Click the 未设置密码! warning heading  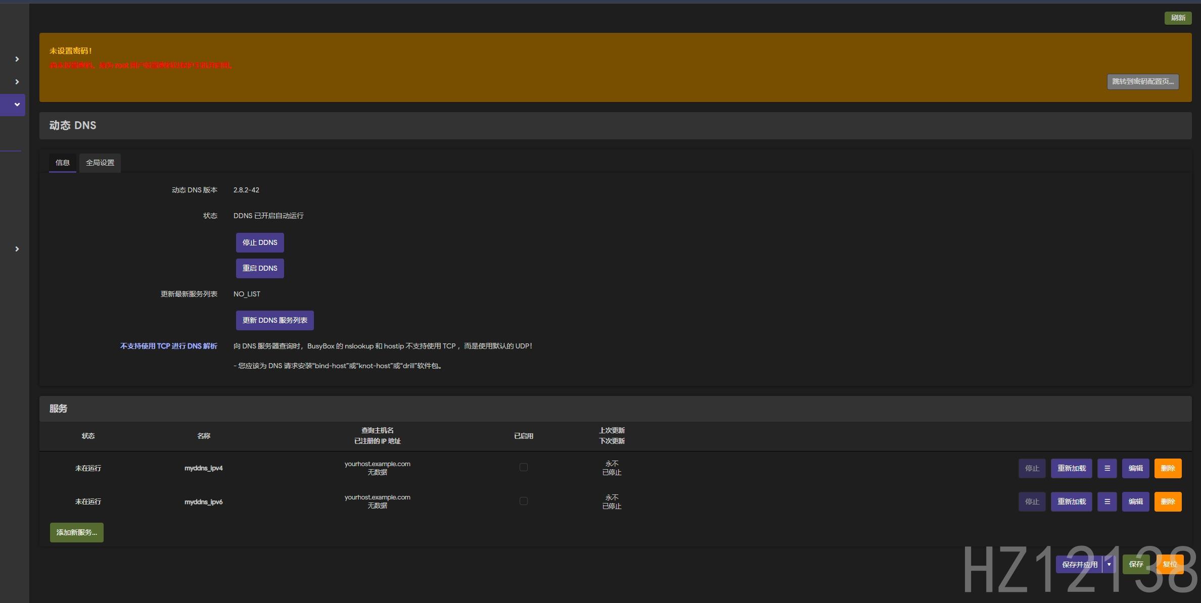coord(71,51)
